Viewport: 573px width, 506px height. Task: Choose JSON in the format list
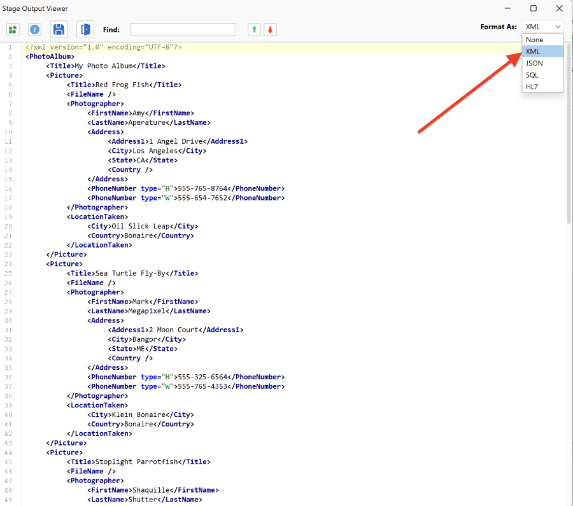(542, 63)
